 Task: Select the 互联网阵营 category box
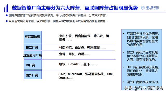tap(33, 37)
